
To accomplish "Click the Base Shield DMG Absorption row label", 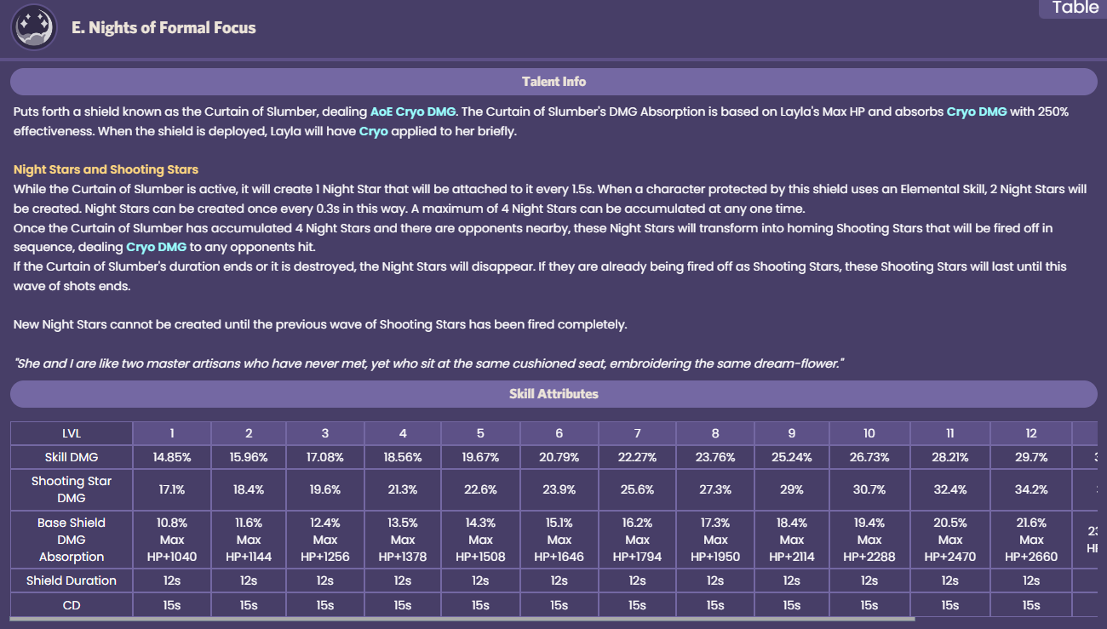I will pos(72,540).
